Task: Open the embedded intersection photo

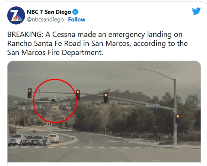Action: pos(104,111)
